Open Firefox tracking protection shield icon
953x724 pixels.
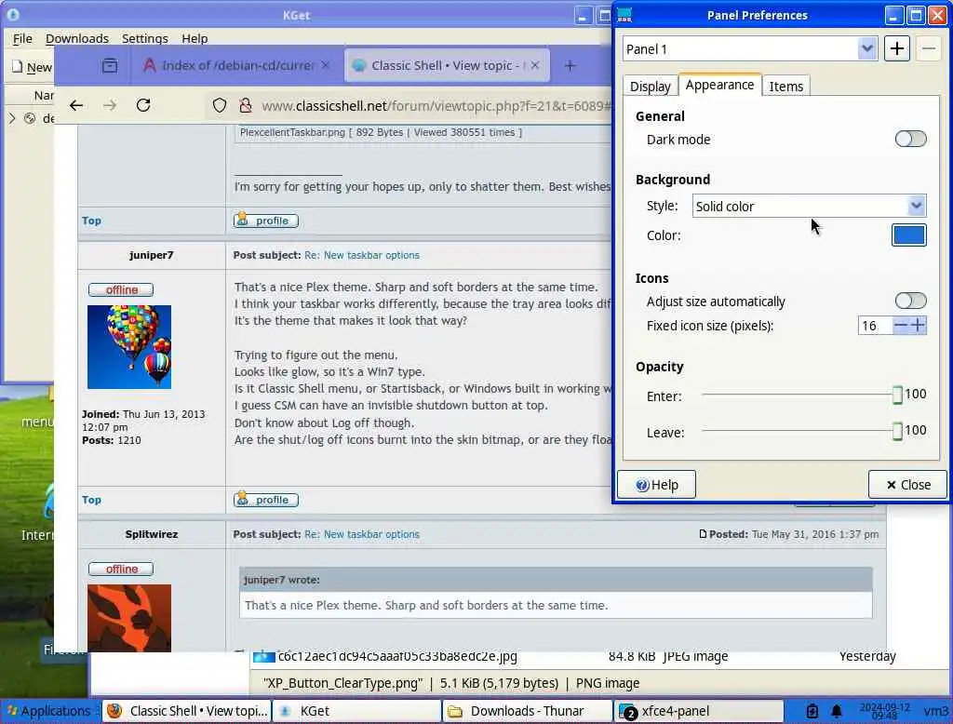tap(220, 105)
